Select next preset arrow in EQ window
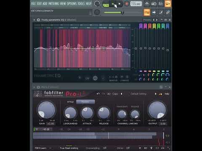The width and height of the screenshot is (202, 151). click(157, 20)
